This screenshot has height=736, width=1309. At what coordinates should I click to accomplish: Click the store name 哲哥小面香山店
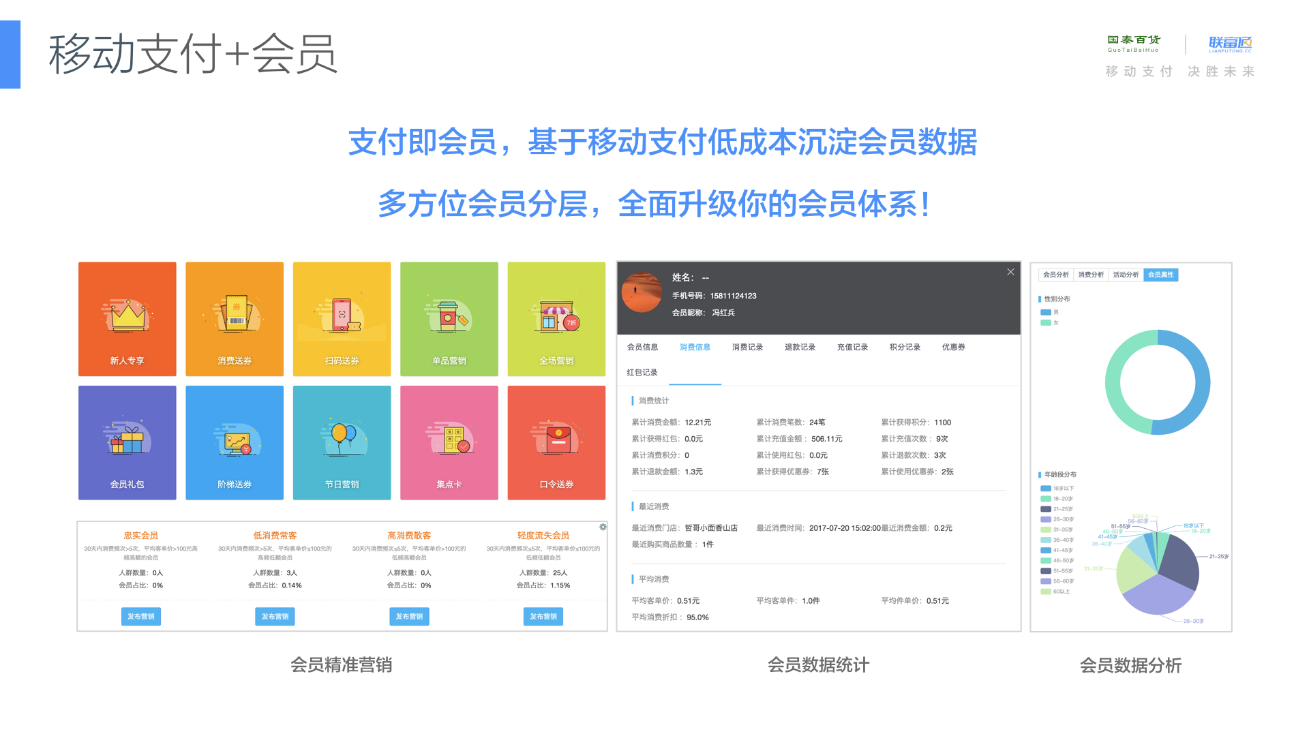coord(711,528)
